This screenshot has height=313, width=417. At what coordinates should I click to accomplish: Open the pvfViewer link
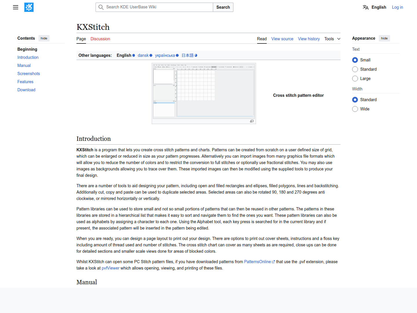[110, 268]
